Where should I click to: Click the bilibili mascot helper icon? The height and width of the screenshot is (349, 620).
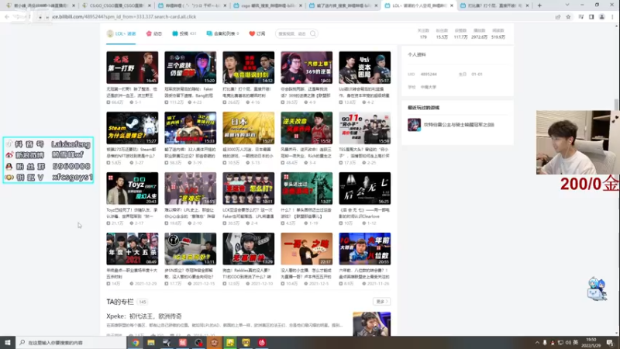596,289
